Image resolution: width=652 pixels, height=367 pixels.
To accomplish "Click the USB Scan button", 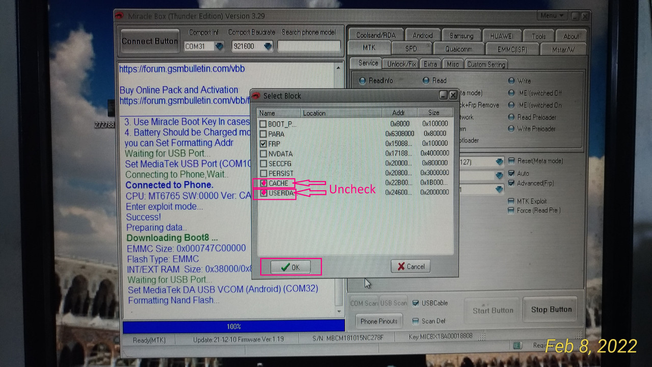I will click(394, 303).
